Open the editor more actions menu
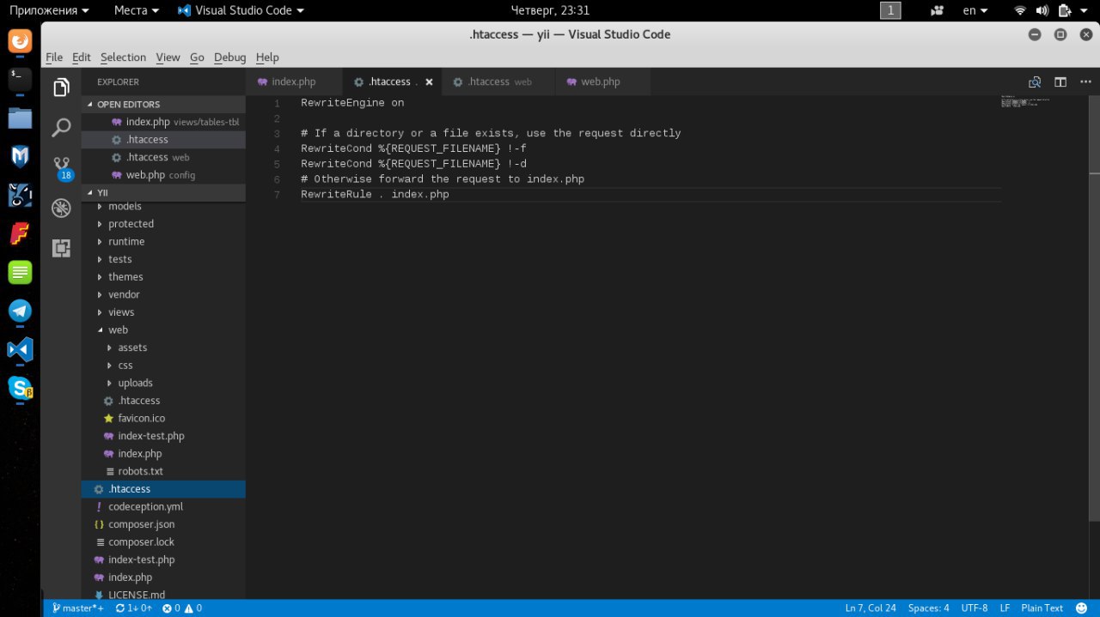The width and height of the screenshot is (1100, 617). tap(1085, 82)
